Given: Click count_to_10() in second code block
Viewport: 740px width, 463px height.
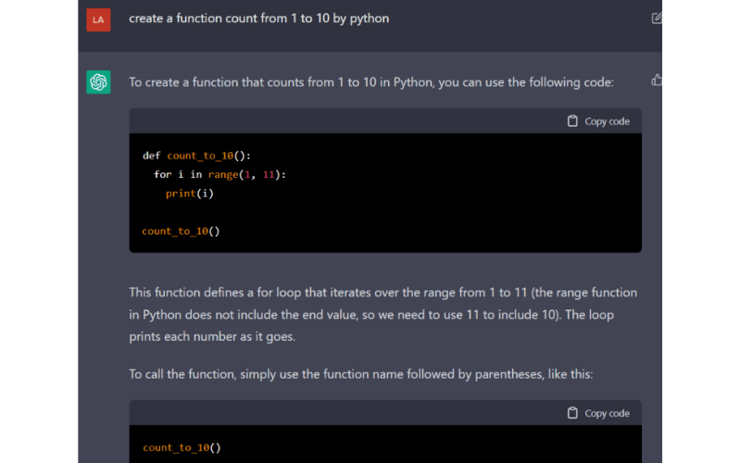Looking at the screenshot, I should click(182, 447).
